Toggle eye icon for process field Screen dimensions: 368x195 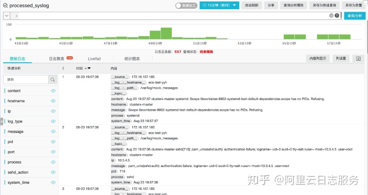tap(53, 162)
